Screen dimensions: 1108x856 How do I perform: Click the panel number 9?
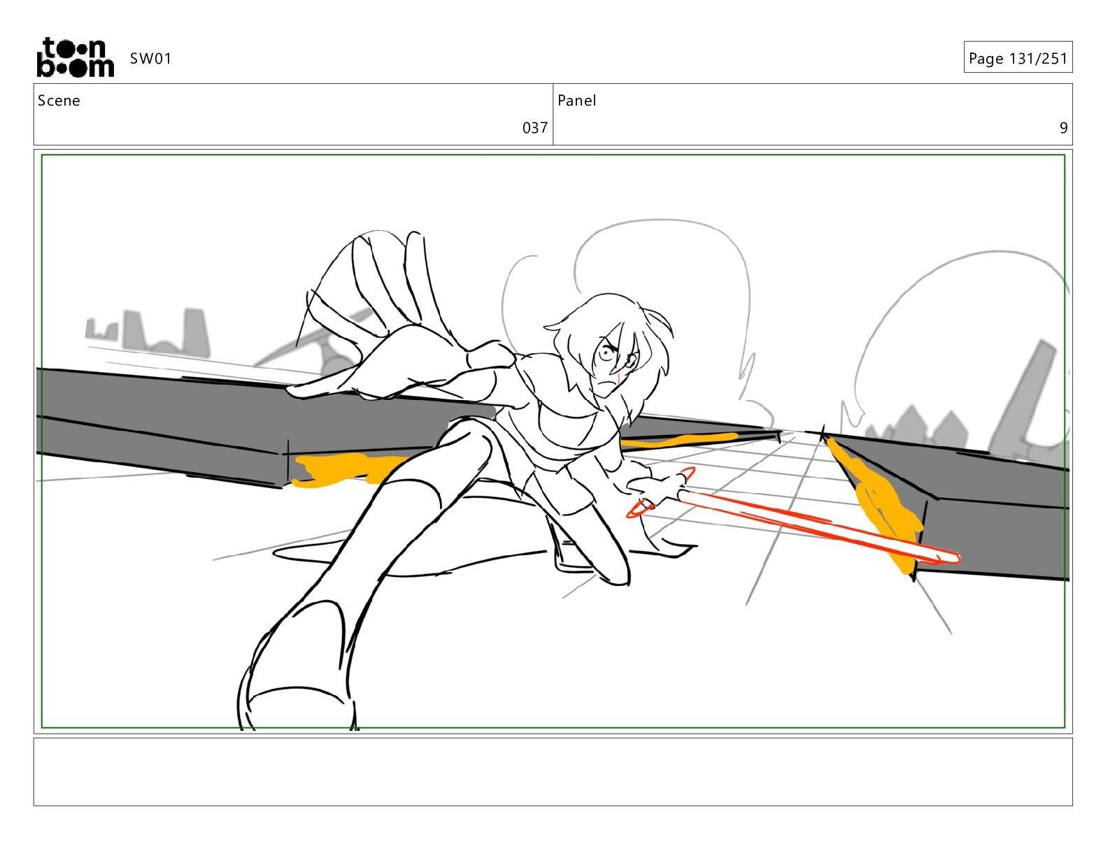point(1063,128)
